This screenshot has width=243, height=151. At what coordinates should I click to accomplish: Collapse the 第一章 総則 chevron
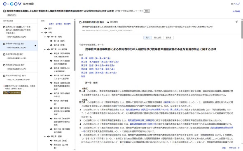click(45, 37)
